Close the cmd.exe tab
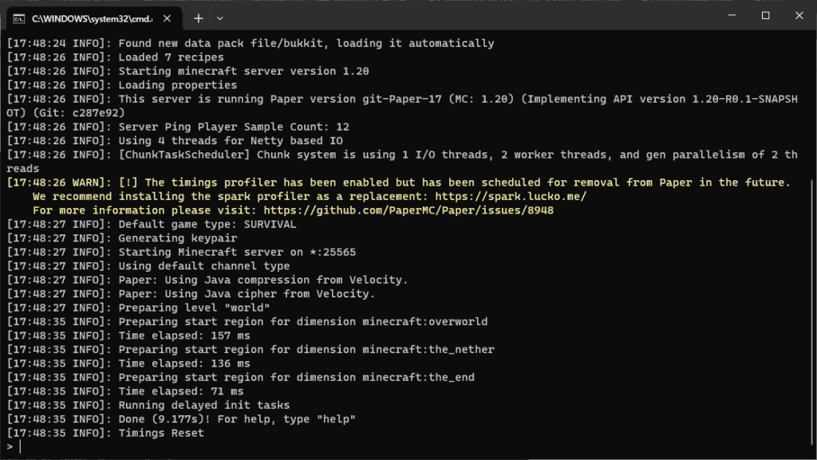The width and height of the screenshot is (817, 460). 167,18
